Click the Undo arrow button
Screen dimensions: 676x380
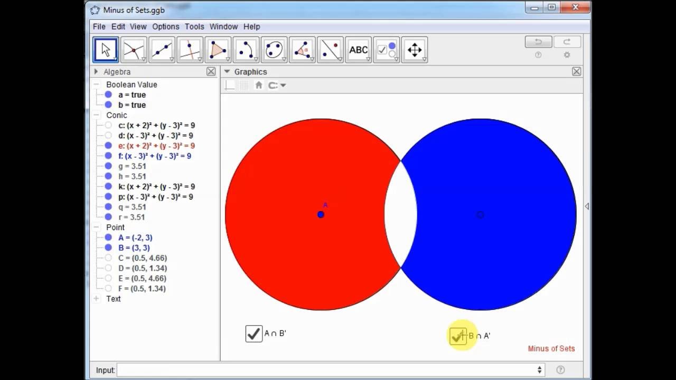click(x=538, y=42)
